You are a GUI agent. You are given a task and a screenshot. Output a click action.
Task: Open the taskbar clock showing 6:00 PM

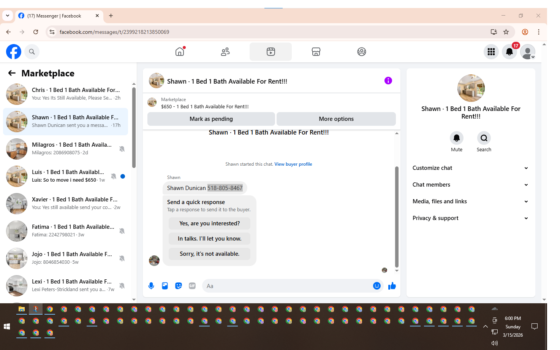(x=513, y=326)
